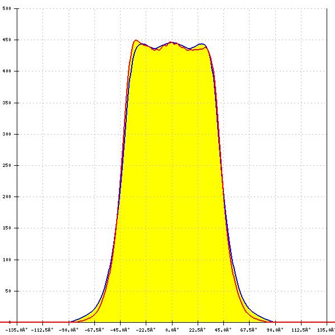Click the x-axis label "-135.0Â°"

point(16,330)
